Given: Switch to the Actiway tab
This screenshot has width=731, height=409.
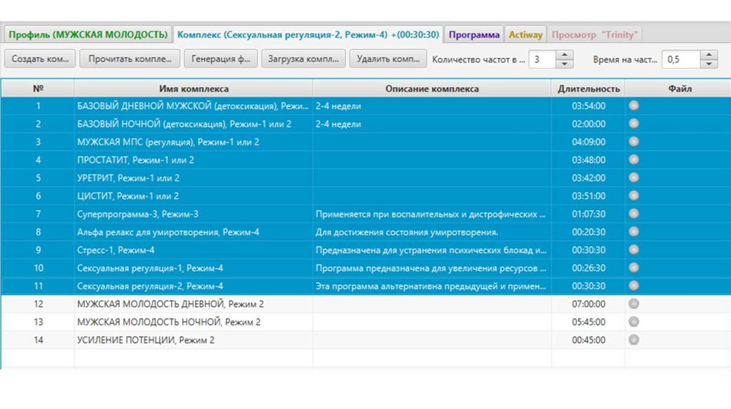Looking at the screenshot, I should pos(525,34).
